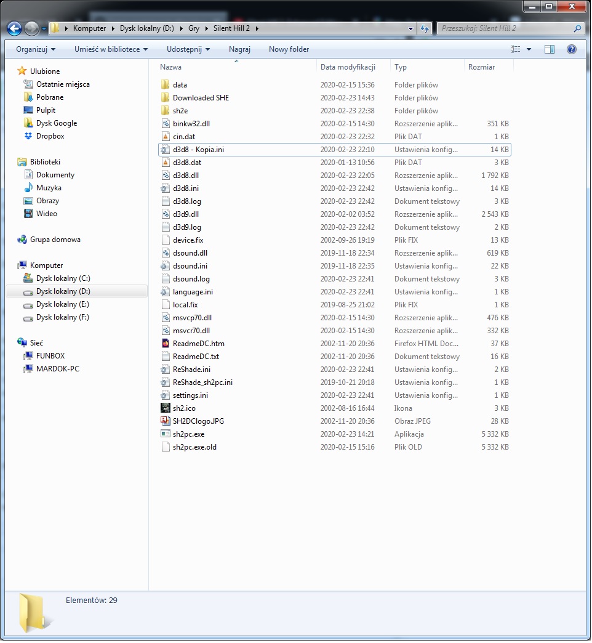Select the ReadmeDC.htm Firefox icon
This screenshot has width=592, height=643.
click(166, 343)
